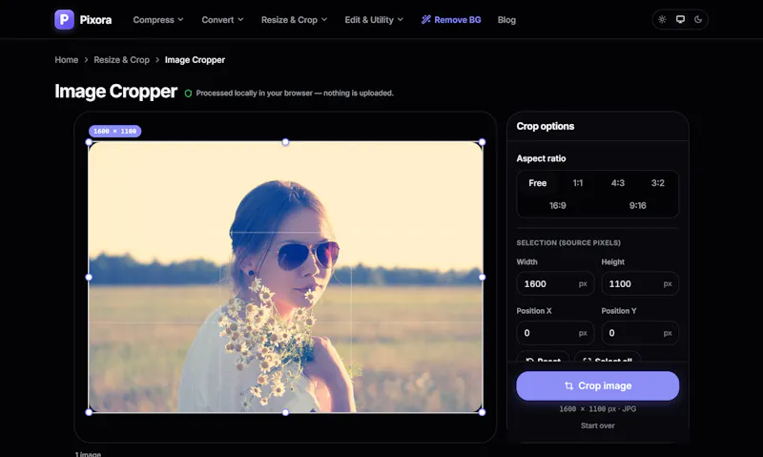Grab the top-right crop handle
Image resolution: width=763 pixels, height=457 pixels.
[x=483, y=142]
